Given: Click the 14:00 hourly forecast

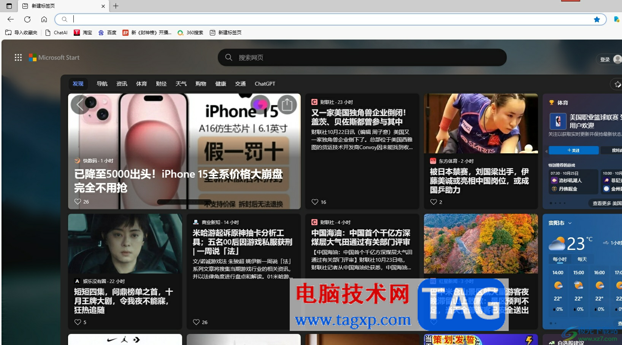Looking at the screenshot, I should [558, 291].
